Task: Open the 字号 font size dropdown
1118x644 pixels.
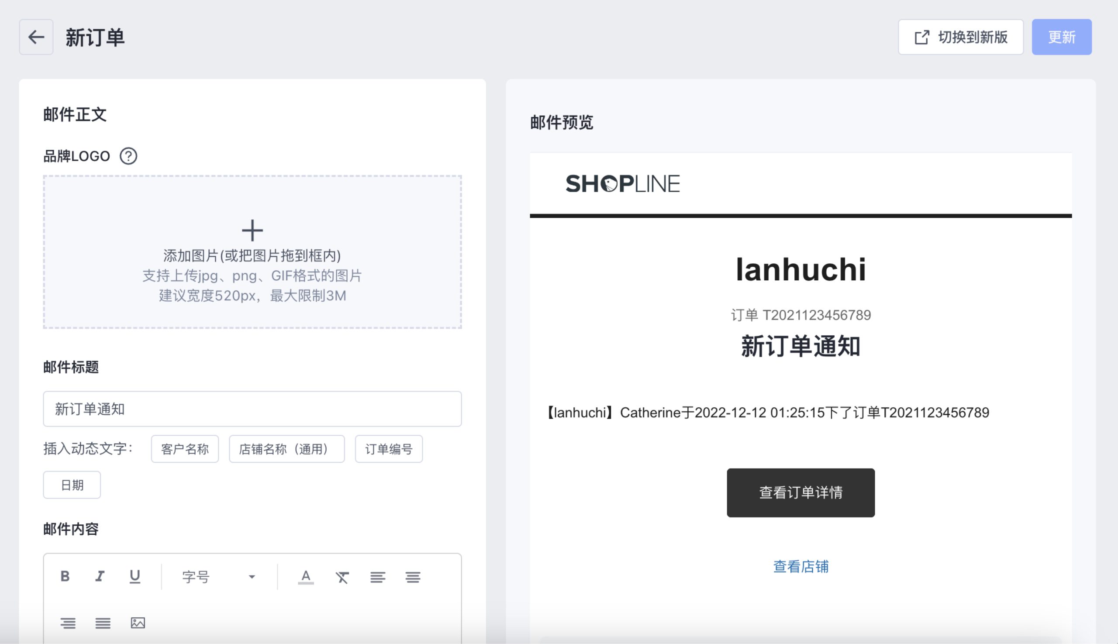Action: pyautogui.click(x=219, y=577)
